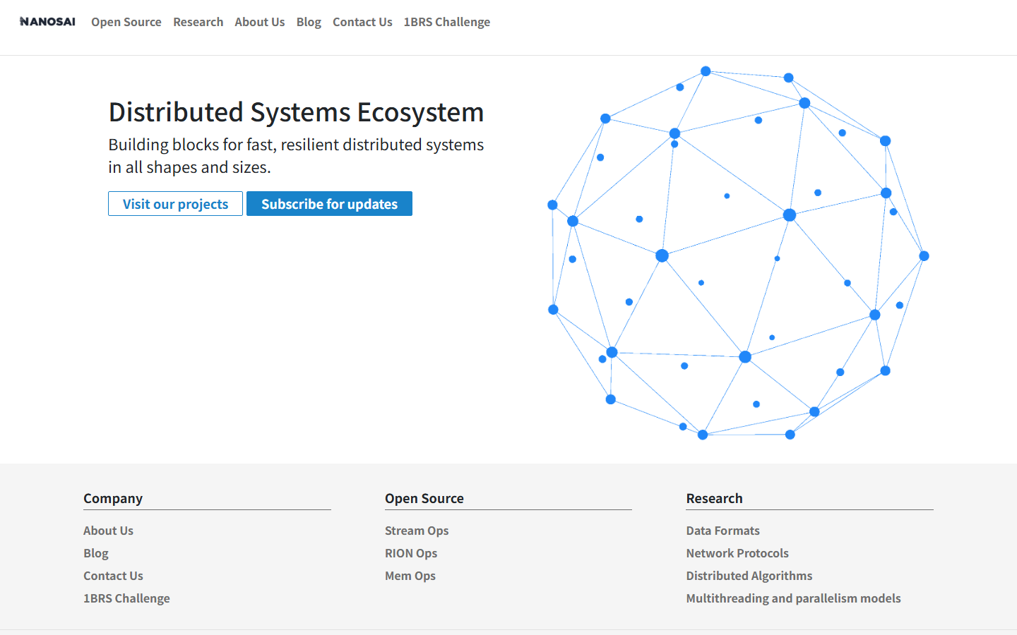
Task: Click the NANOSAI logo
Action: pos(47,22)
